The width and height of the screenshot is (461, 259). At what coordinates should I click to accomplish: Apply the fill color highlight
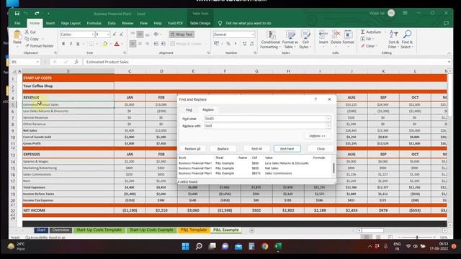(x=105, y=44)
